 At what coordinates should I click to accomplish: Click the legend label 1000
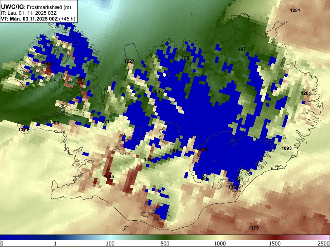[x=220, y=244]
